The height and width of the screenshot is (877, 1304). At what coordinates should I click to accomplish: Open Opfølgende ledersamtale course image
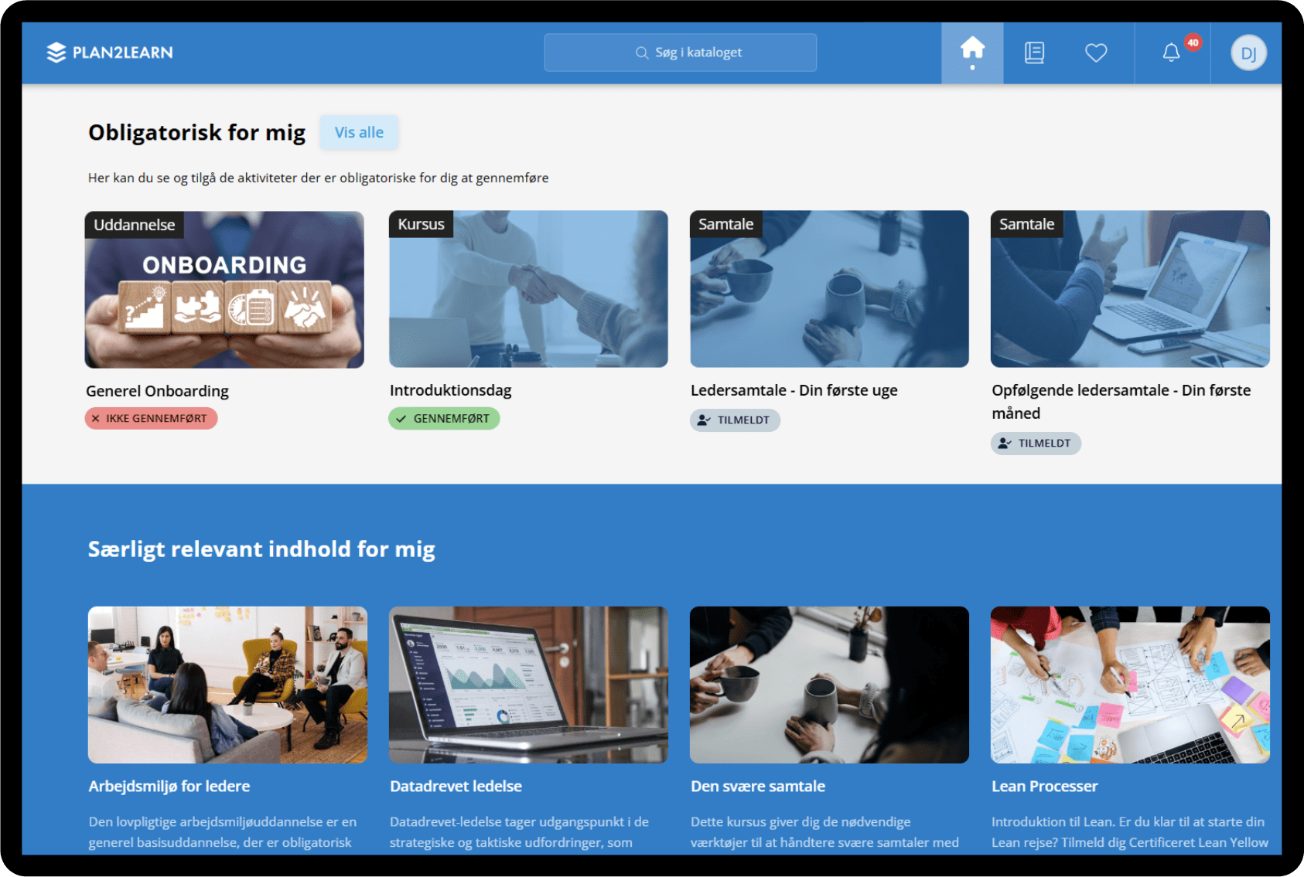(1129, 289)
